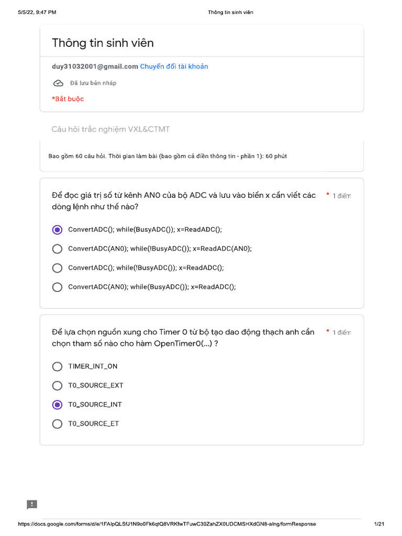Viewport: 402px width, 536px height.
Task: Open the feedback report icon
Action: tap(32, 505)
